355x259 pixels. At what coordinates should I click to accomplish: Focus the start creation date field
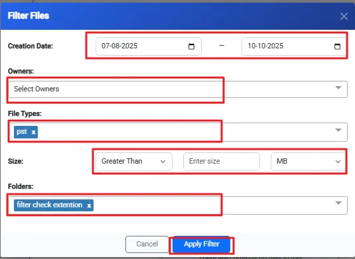tap(149, 46)
